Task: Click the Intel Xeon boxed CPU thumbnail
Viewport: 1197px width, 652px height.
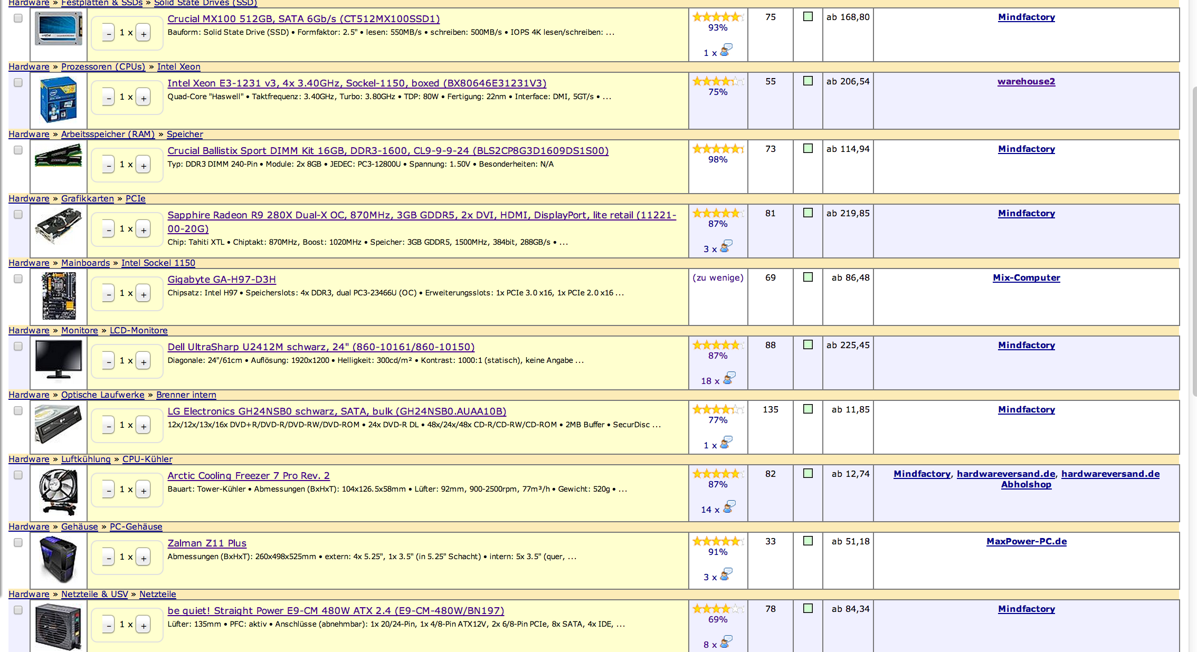Action: coord(59,100)
